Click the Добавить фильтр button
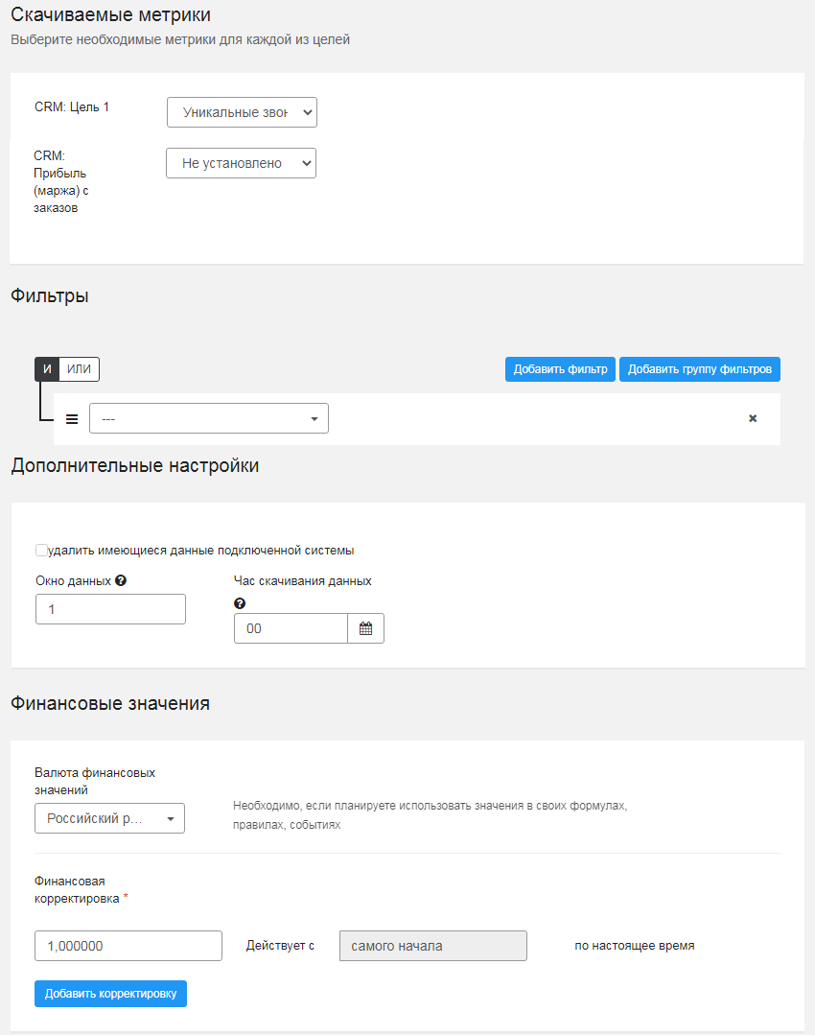The width and height of the screenshot is (815, 1035). [x=560, y=369]
